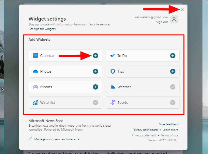Click the plus icon for Photos widget

(x=96, y=71)
